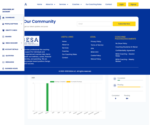Click the Media Manager image icon
Screen dimensions: 150x125
click(3, 43)
